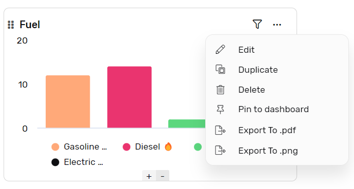Choose Export To .png
This screenshot has height=189, width=354.
click(x=277, y=151)
